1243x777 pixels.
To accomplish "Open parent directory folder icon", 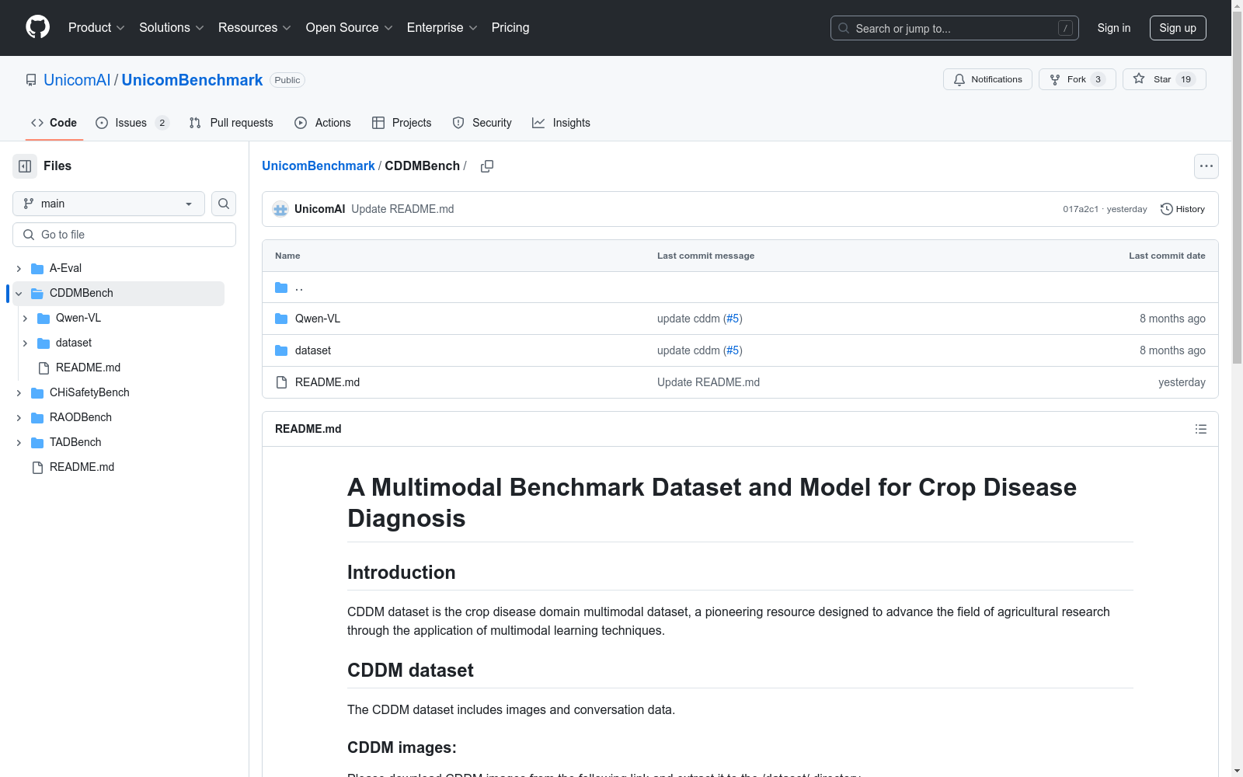I will pos(281,287).
